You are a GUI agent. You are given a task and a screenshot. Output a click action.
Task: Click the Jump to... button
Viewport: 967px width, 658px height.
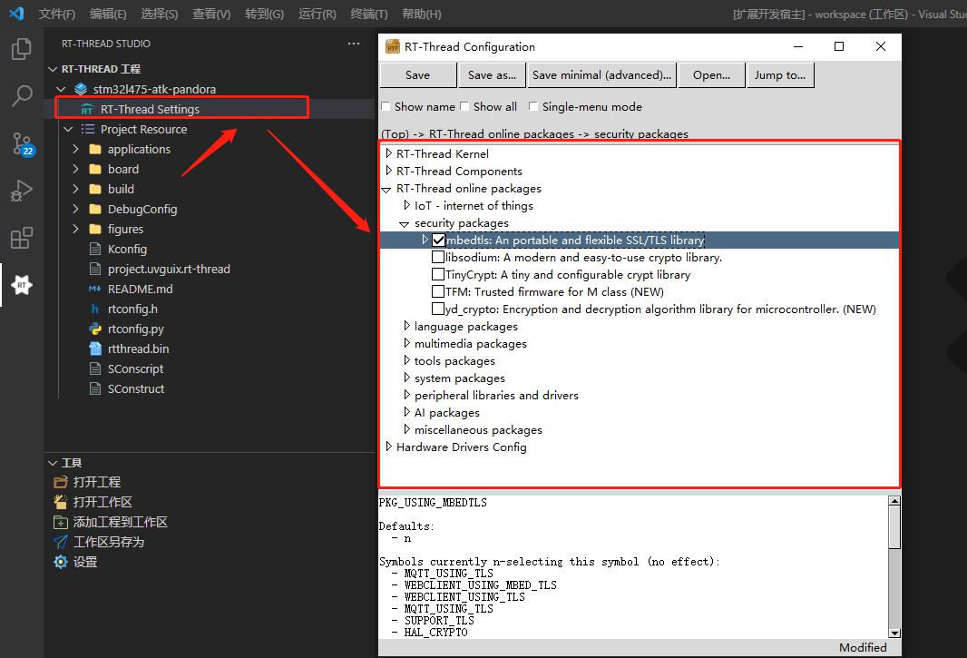[x=780, y=75]
